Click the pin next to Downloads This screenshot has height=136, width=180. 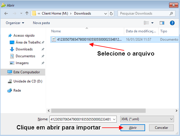click(43, 49)
